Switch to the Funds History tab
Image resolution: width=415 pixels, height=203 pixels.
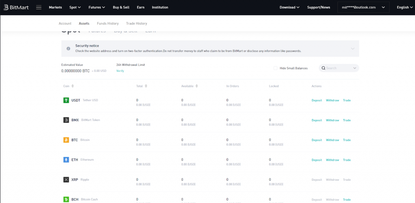tap(108, 23)
